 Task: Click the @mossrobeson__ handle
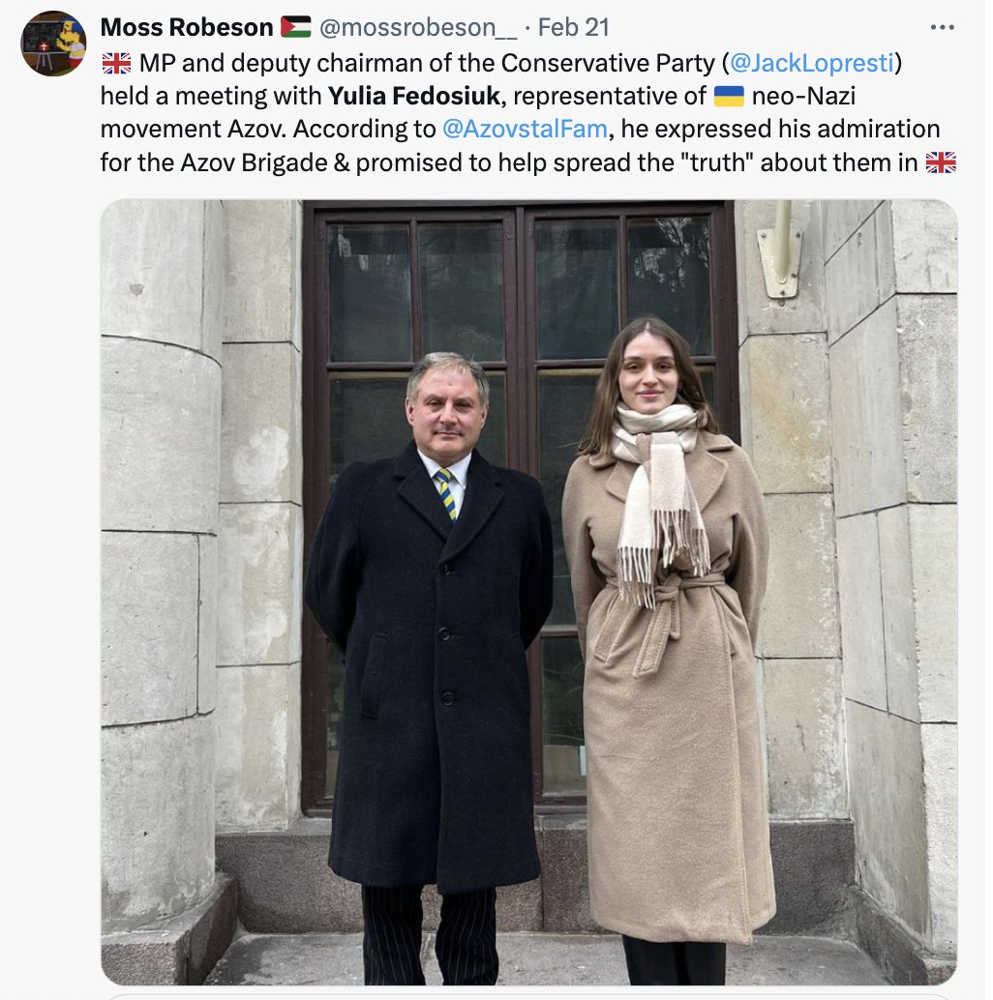(418, 27)
